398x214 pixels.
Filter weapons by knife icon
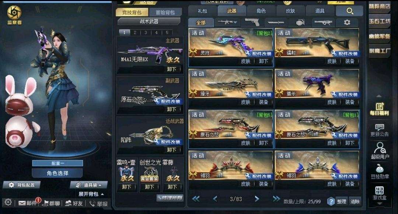276,23
